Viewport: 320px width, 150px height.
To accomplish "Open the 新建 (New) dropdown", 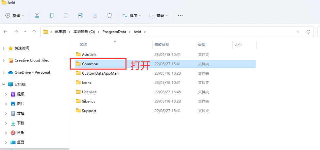I will [15, 16].
